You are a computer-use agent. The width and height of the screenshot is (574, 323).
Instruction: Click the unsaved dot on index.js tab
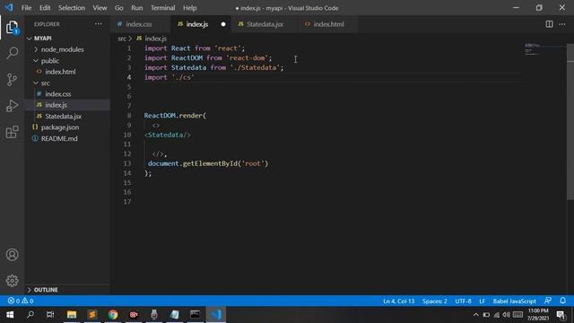(x=223, y=24)
